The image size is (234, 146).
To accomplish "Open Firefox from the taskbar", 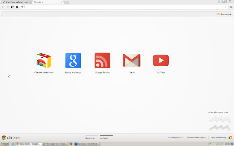I will click(x=71, y=144).
